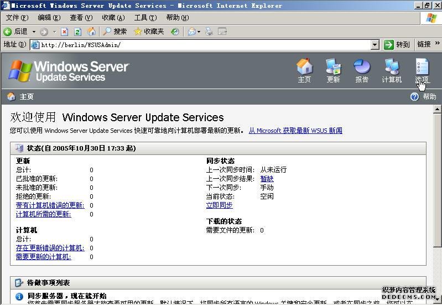
Task: Click the browser Home icon
Action: click(91, 32)
